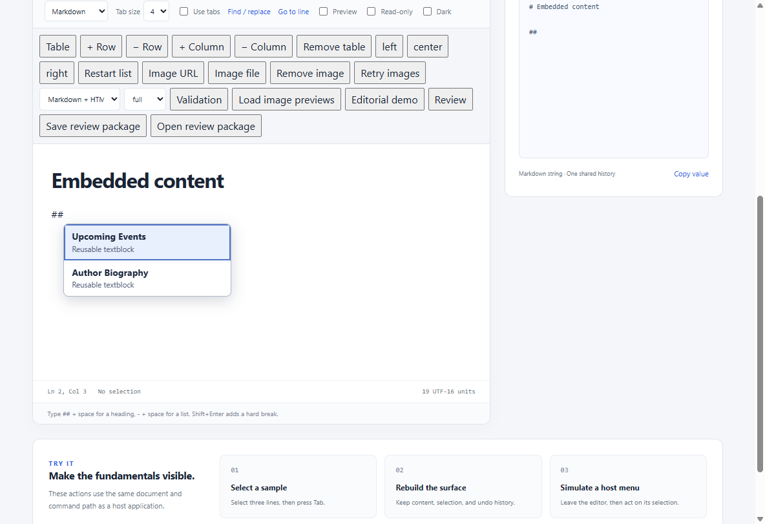Click Remove table
The width and height of the screenshot is (765, 524).
click(x=334, y=47)
